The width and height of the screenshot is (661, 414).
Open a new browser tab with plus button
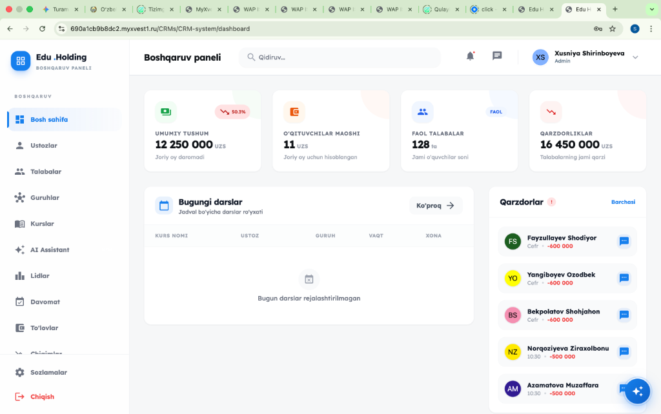pos(615,9)
